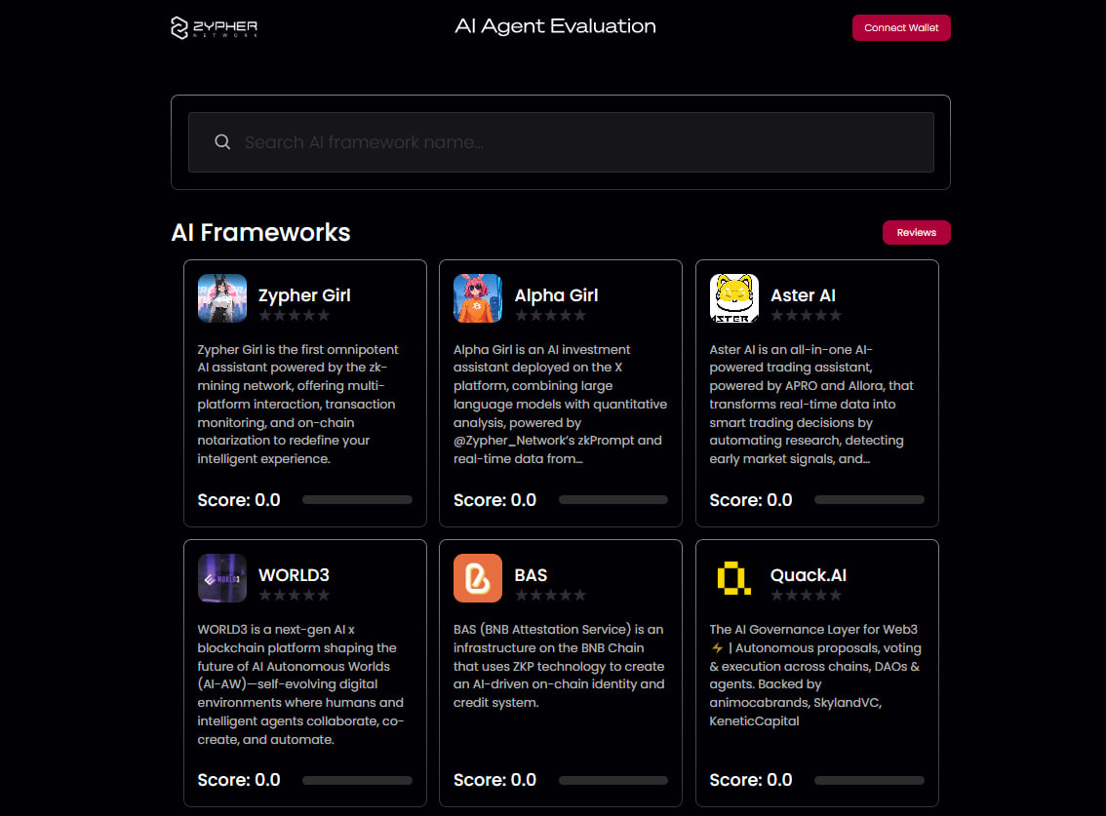Click the Quack.AI score progress bar

click(869, 780)
